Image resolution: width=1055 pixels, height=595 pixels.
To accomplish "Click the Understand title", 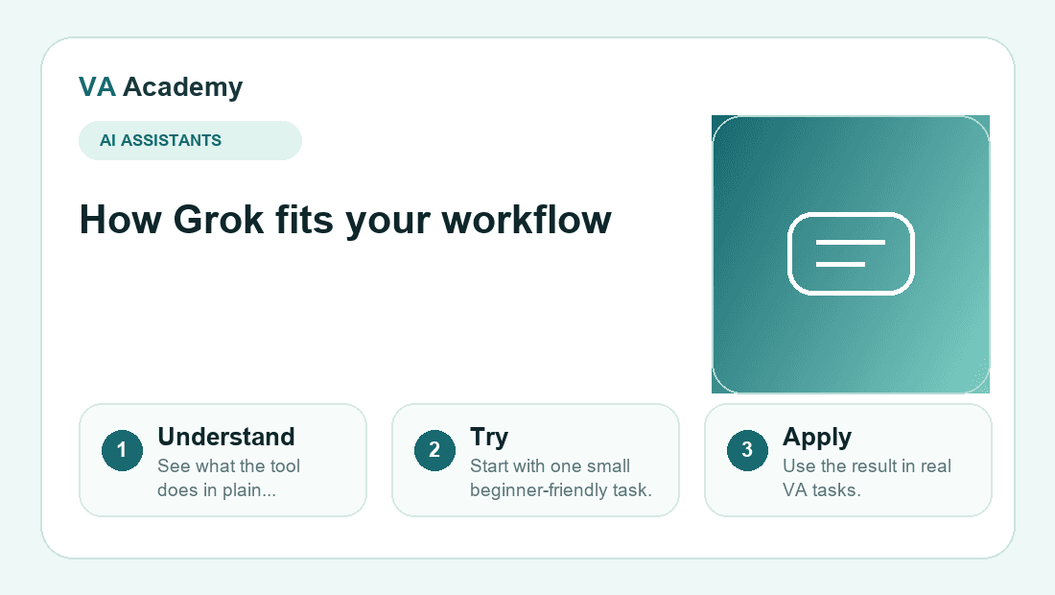I will [226, 436].
